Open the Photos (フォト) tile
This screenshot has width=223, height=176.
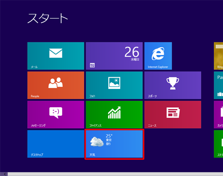(114, 85)
